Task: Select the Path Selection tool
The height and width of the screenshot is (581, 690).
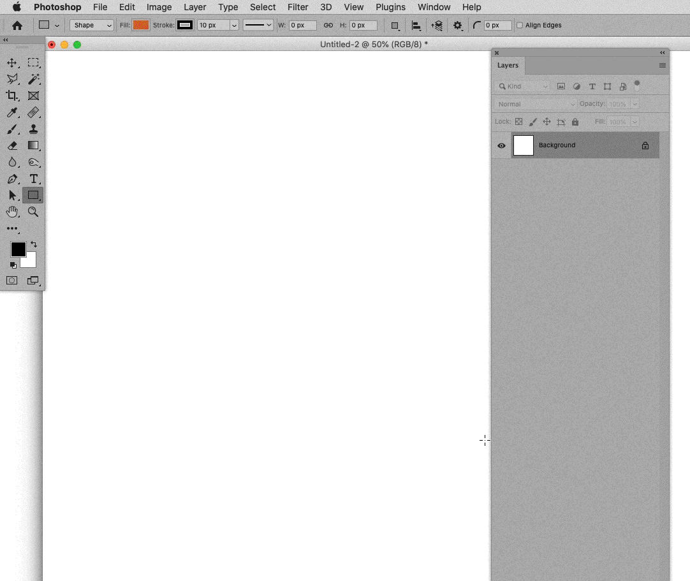Action: click(12, 195)
